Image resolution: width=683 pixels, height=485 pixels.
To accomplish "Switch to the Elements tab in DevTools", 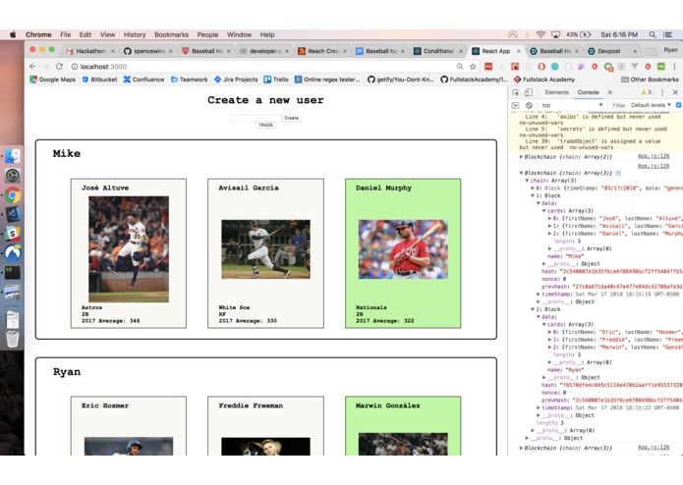I will pyautogui.click(x=556, y=92).
